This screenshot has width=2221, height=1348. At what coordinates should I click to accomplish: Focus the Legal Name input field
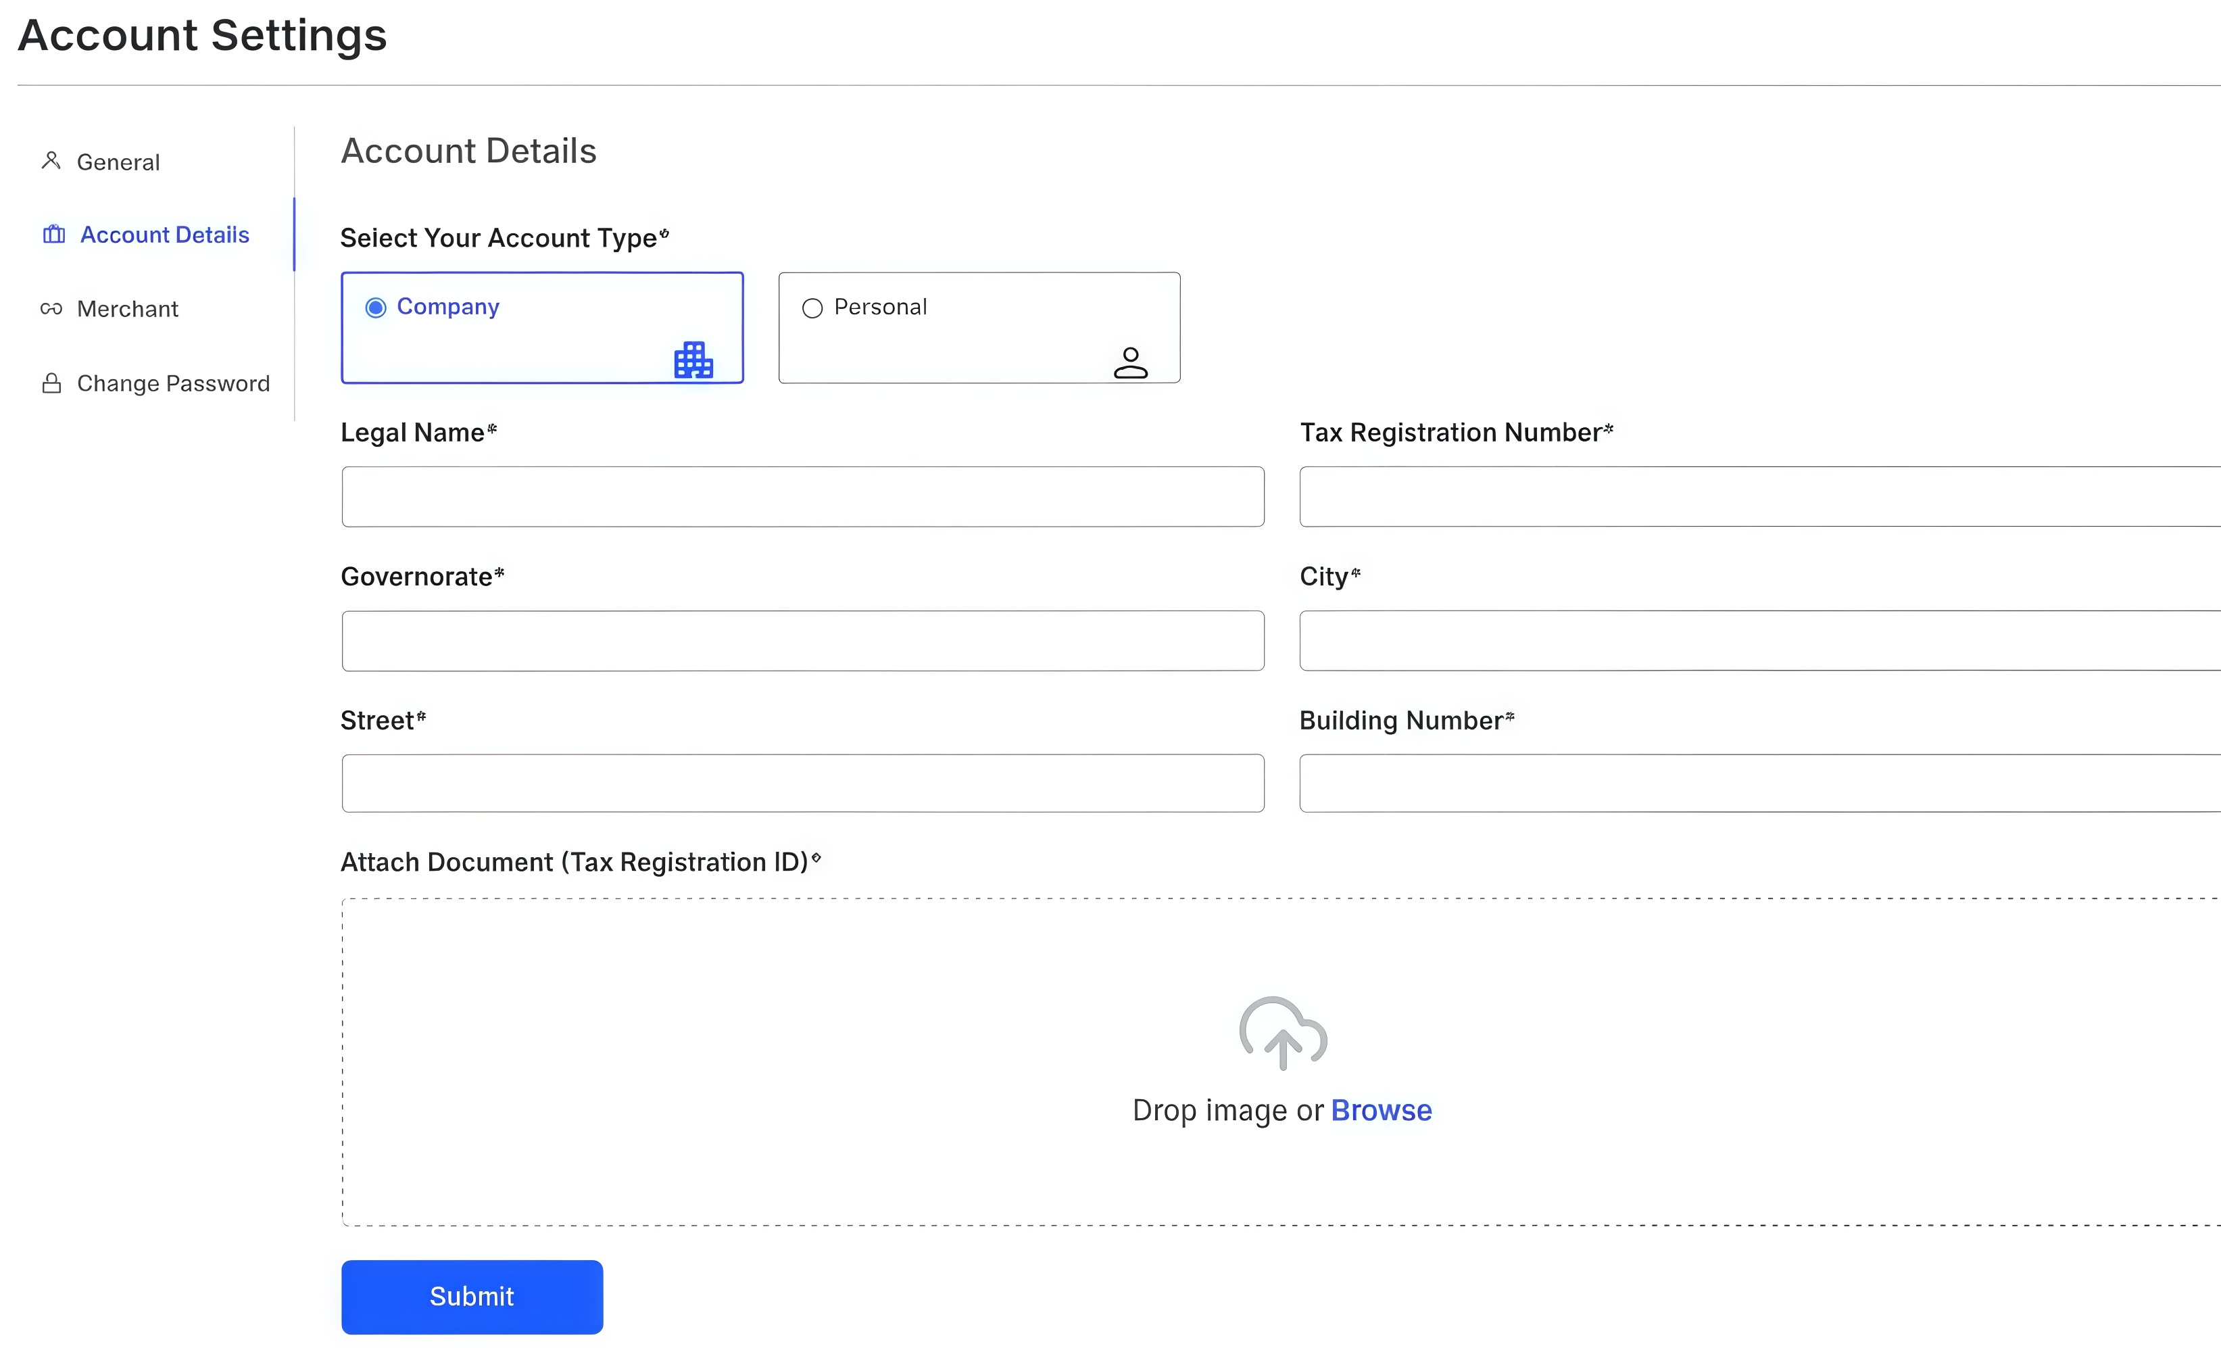coord(802,497)
